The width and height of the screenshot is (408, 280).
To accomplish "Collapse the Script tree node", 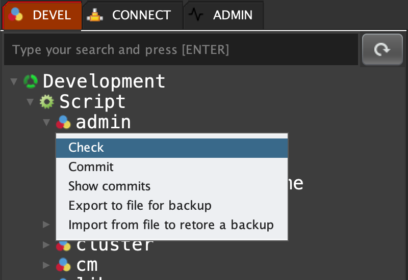I will 30,102.
